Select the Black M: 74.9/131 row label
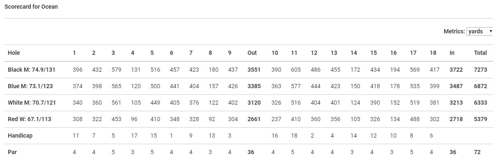The width and height of the screenshot is (493, 166). [31, 70]
